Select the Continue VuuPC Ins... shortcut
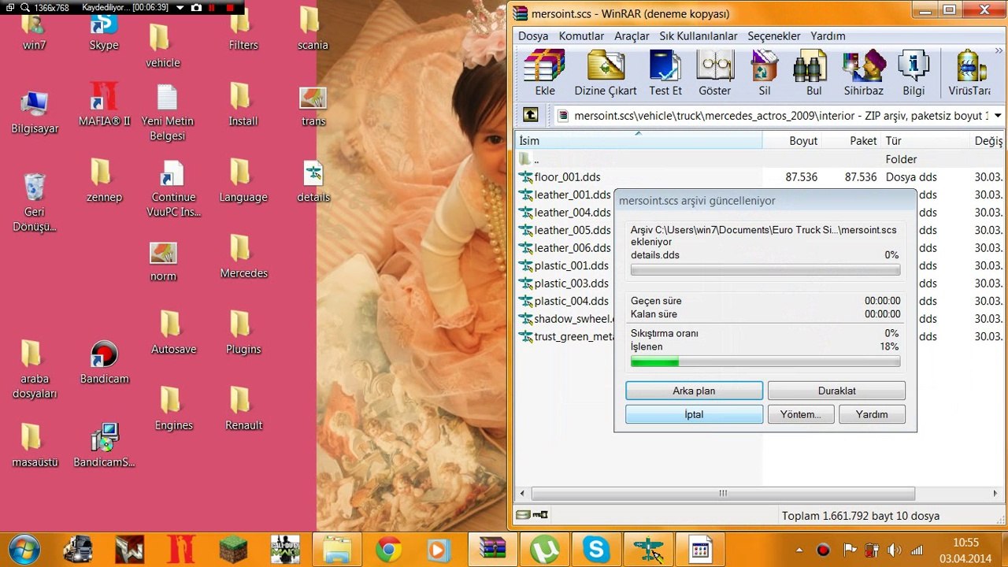The width and height of the screenshot is (1008, 567). pyautogui.click(x=173, y=189)
